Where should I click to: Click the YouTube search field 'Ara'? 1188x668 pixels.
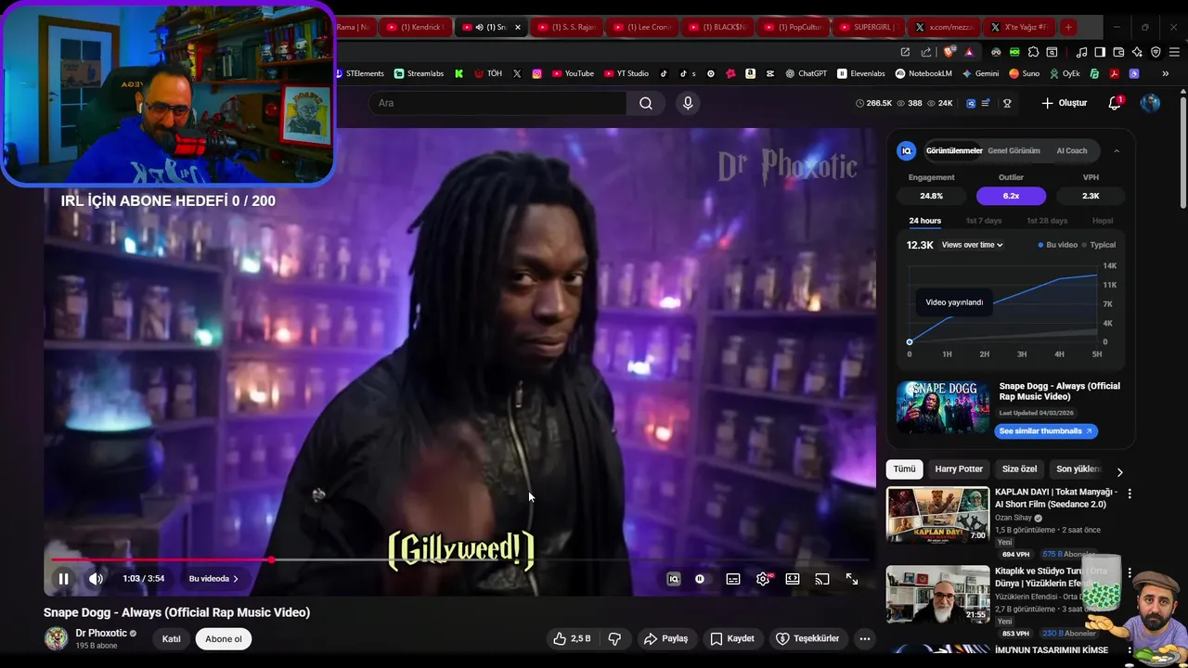tap(497, 103)
